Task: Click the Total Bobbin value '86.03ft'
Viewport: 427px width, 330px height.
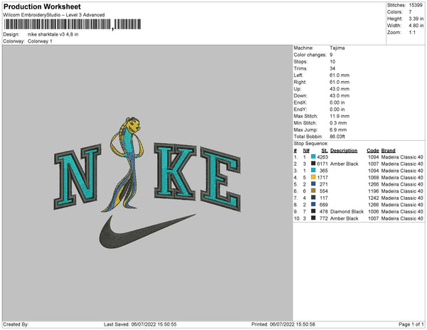Action: 337,137
